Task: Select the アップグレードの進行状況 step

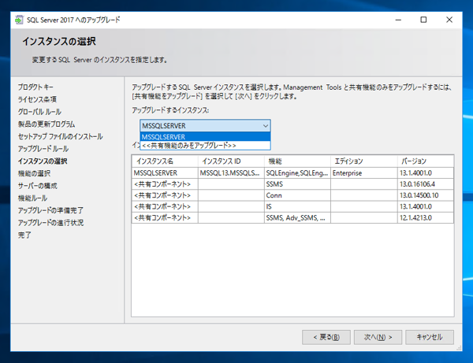Action: 50,223
